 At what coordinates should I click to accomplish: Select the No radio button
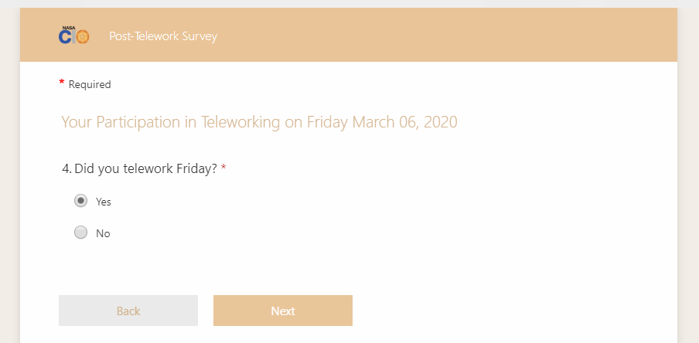(x=80, y=233)
